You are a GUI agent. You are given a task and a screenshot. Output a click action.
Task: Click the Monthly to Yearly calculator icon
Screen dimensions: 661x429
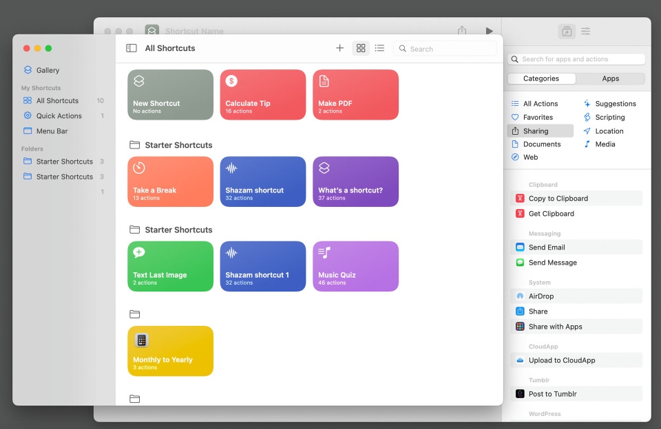[x=142, y=340]
